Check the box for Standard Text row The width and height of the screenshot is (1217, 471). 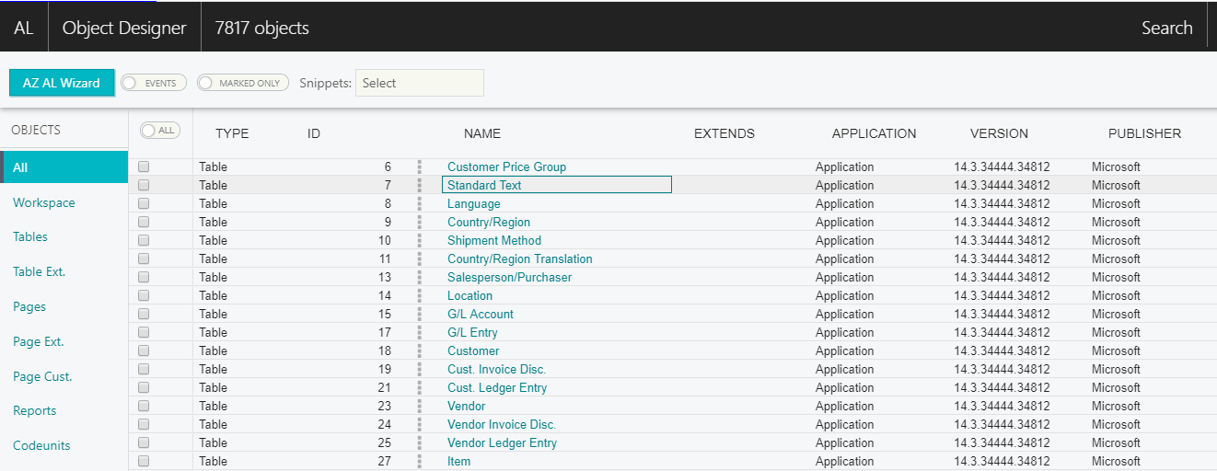pyautogui.click(x=144, y=185)
